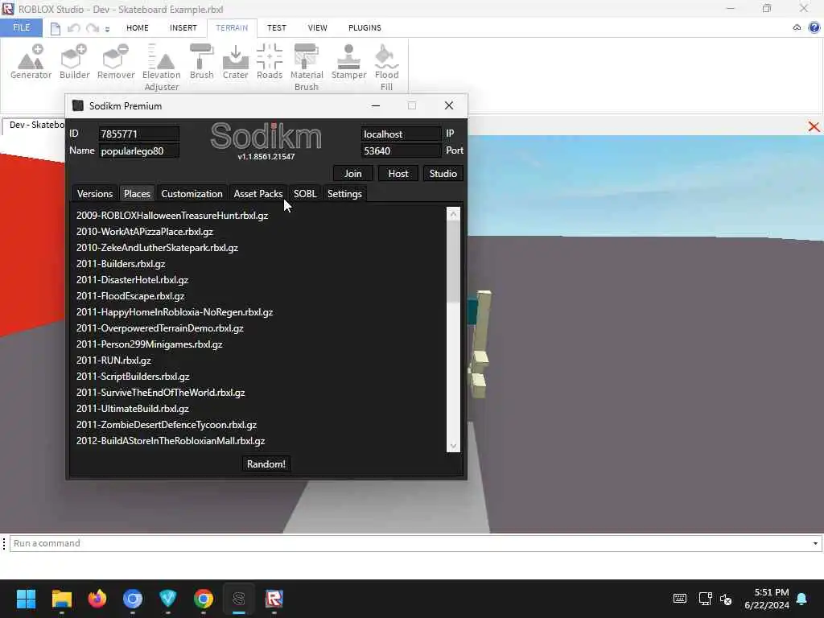Select the terrain Remover tool
Image resolution: width=824 pixels, height=618 pixels.
tap(116, 61)
